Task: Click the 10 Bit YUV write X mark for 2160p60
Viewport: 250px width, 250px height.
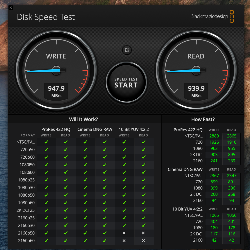Action: pyautogui.click(x=124, y=241)
